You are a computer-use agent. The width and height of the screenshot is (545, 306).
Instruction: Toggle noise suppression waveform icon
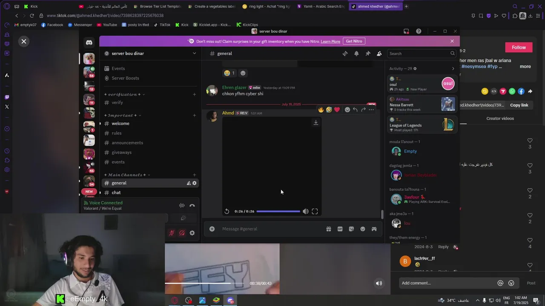[182, 205]
